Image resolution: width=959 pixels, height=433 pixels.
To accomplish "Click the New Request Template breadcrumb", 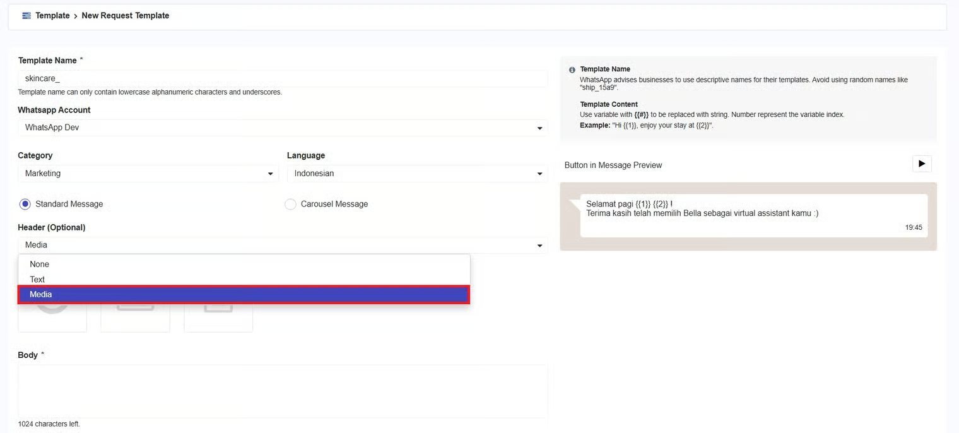I will 126,16.
